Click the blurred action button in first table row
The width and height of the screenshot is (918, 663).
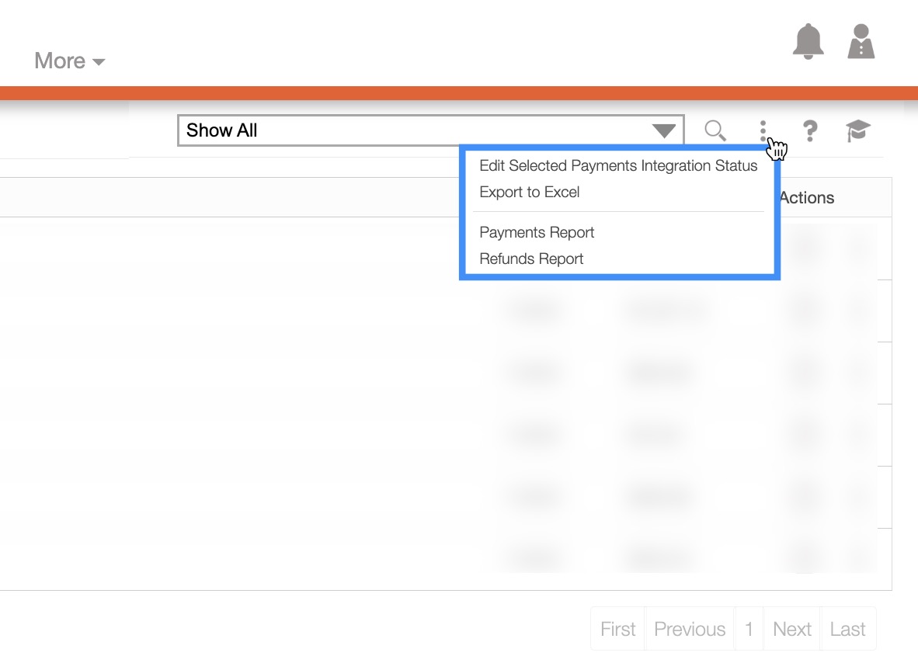[x=806, y=249]
